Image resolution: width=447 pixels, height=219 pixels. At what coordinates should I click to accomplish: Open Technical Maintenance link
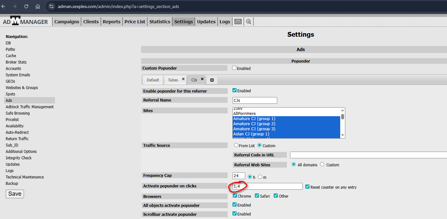point(25,177)
